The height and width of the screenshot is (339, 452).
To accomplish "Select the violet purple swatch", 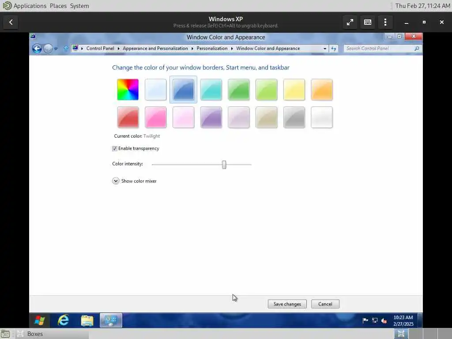I will (x=211, y=117).
